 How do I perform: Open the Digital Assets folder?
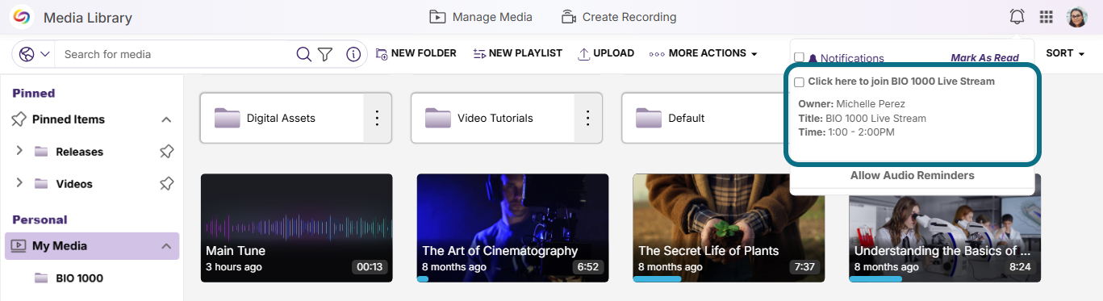tap(281, 118)
